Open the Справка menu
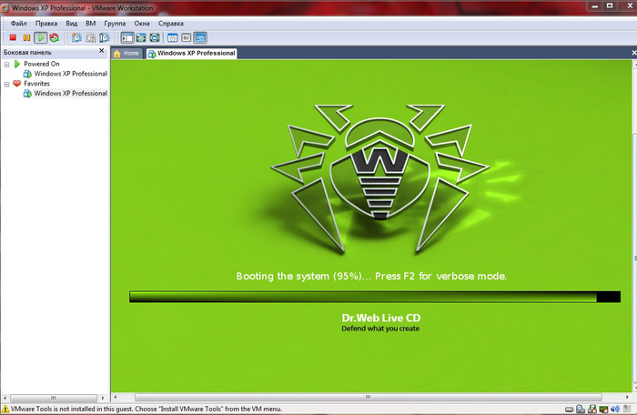637x415 pixels. click(x=171, y=24)
